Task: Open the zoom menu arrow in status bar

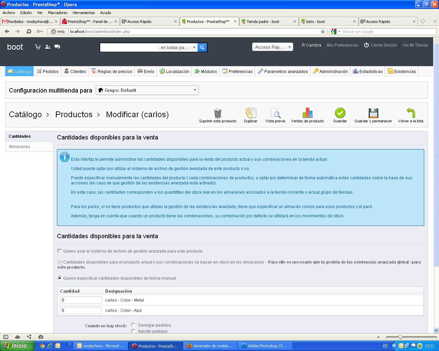Action: (x=378, y=337)
